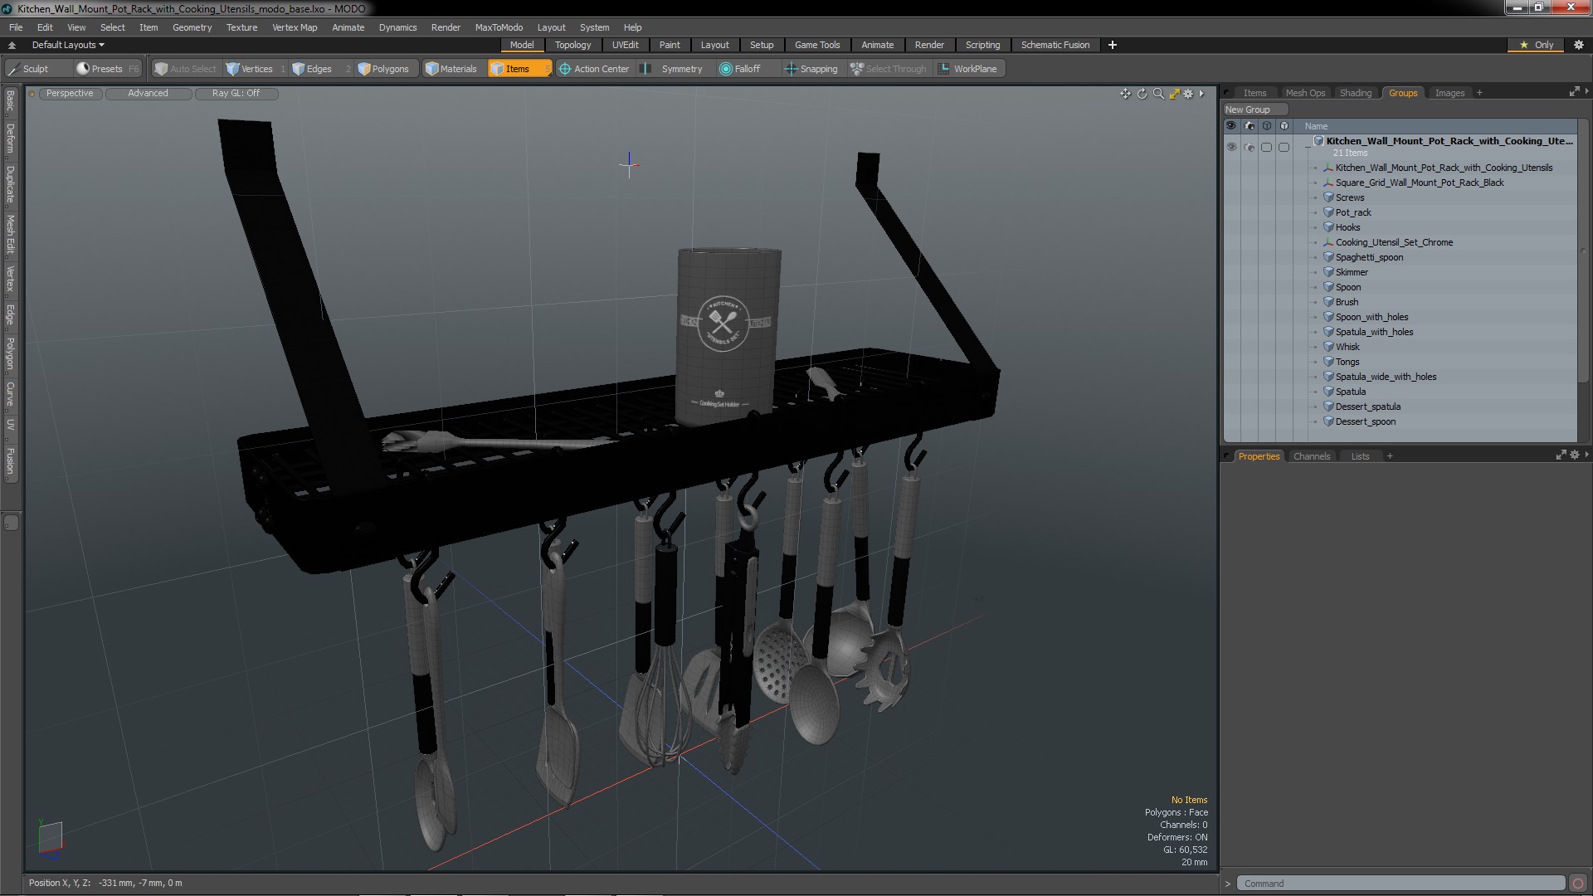Click the Command input field

point(1401,884)
